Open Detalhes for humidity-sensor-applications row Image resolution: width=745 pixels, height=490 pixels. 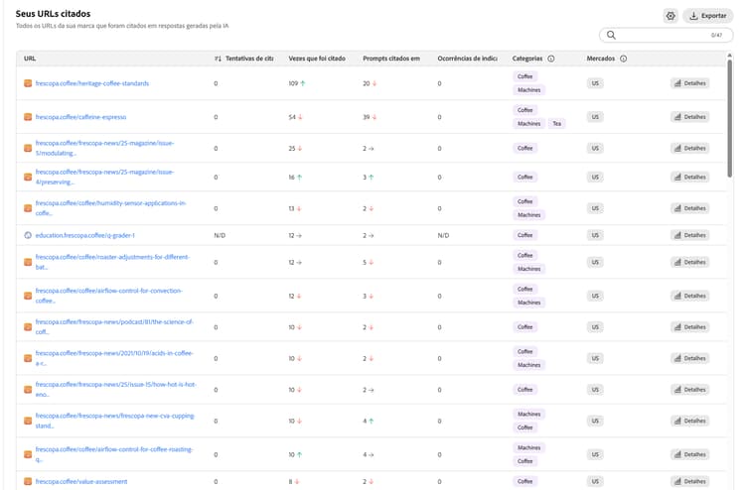690,208
